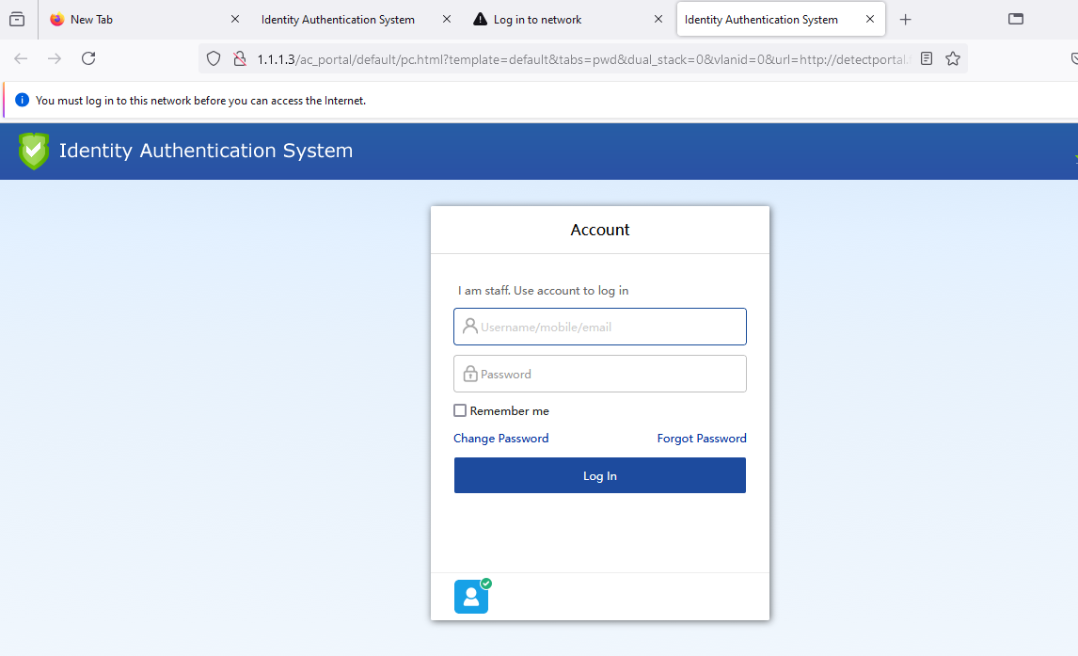Close the active Identity Authentication System tab

(870, 19)
